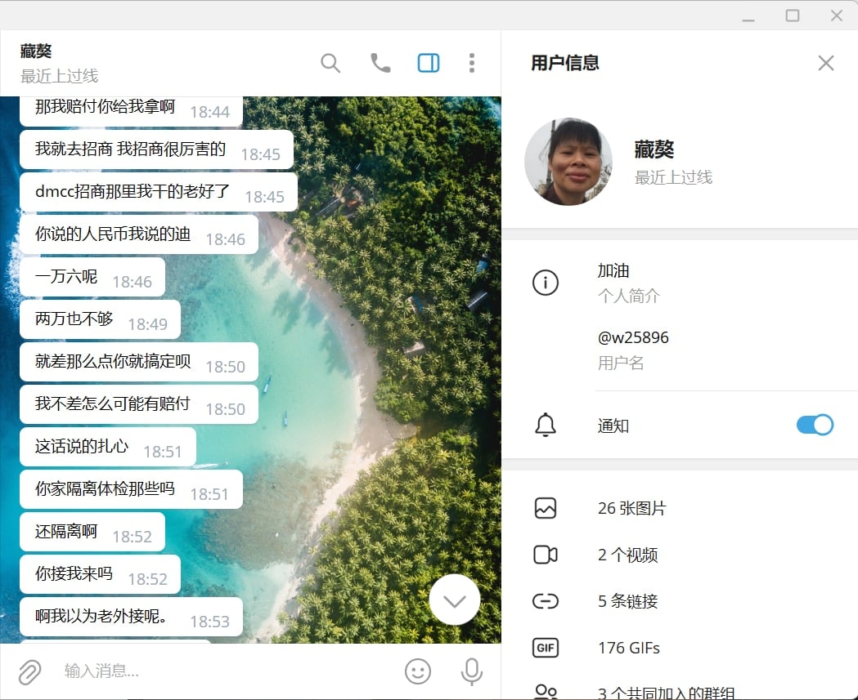Turn off the 通知 switch
This screenshot has width=858, height=700.
point(815,425)
